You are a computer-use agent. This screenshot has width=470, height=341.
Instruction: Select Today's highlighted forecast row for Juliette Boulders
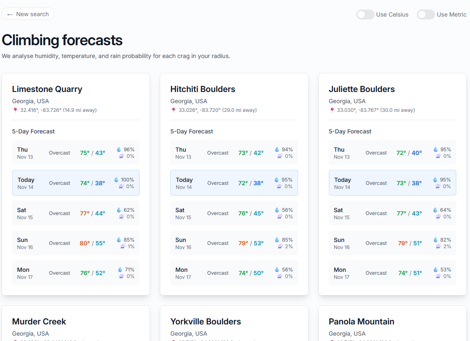click(x=392, y=183)
